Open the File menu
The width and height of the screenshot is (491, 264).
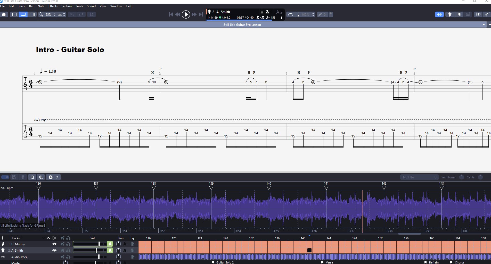click(3, 6)
